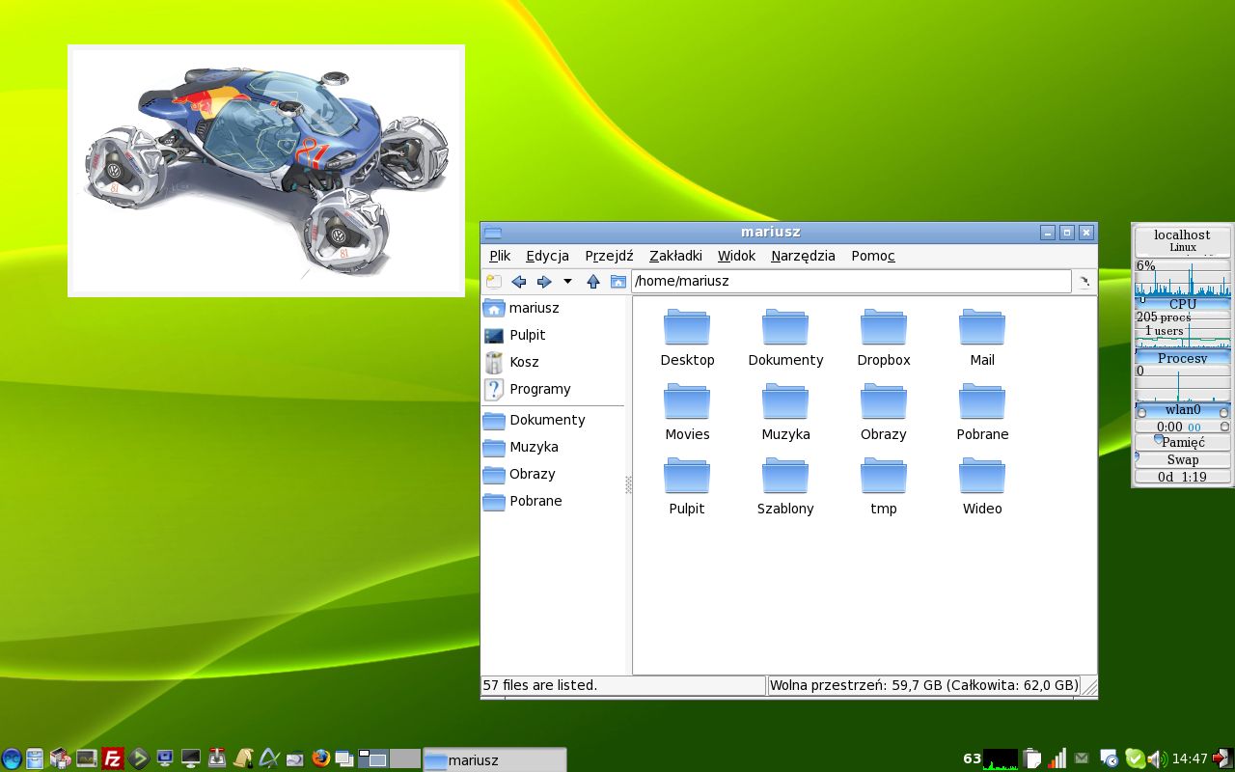Launch FileZilla from the taskbar
Screen dimensions: 1235x772
coord(113,759)
